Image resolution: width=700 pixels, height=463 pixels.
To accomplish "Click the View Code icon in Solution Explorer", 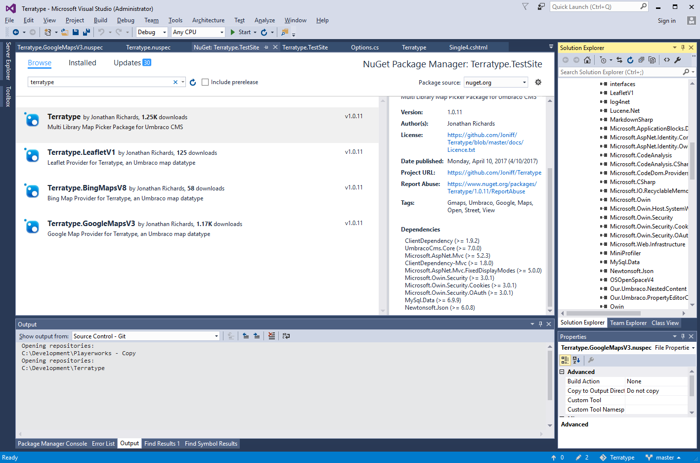I will pyautogui.click(x=667, y=60).
